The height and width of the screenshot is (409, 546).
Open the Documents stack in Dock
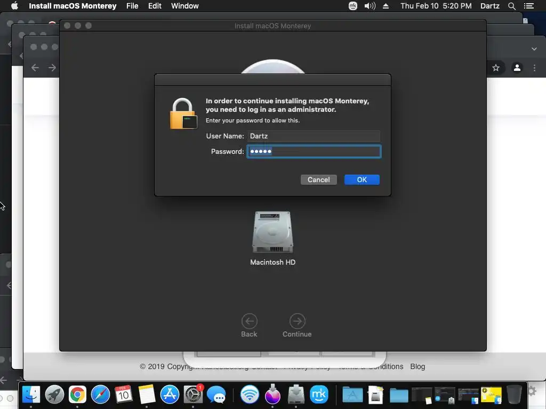376,395
